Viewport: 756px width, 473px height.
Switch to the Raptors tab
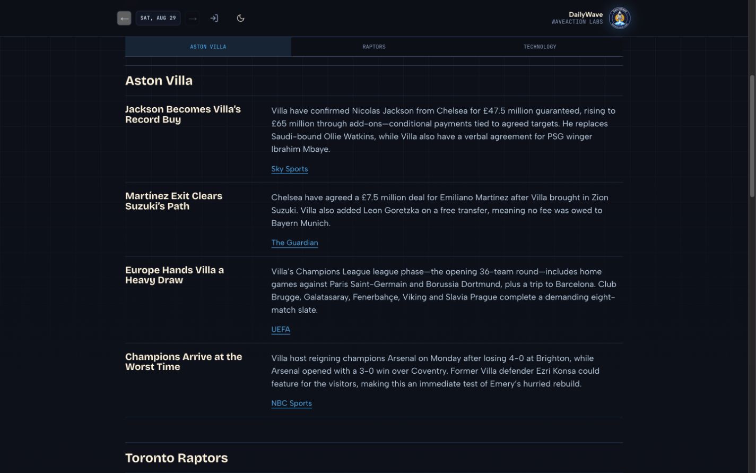(x=374, y=47)
